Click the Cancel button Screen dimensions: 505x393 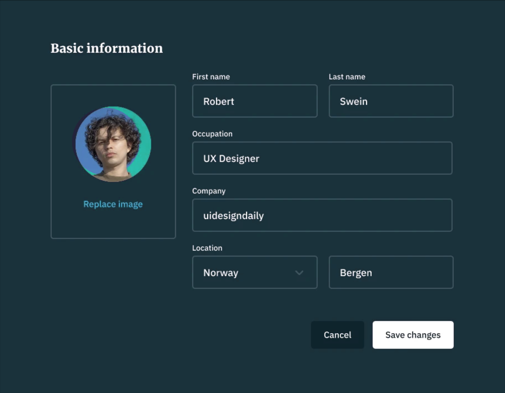pos(337,335)
